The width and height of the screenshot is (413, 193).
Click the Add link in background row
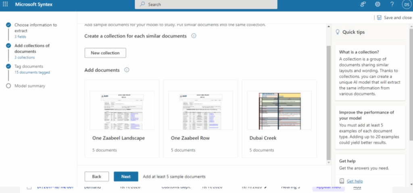pos(357,187)
